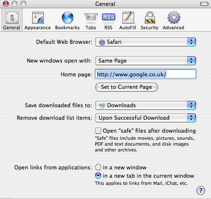Open the Save downloaded files to dropdown
211x199 pixels.
click(145, 105)
